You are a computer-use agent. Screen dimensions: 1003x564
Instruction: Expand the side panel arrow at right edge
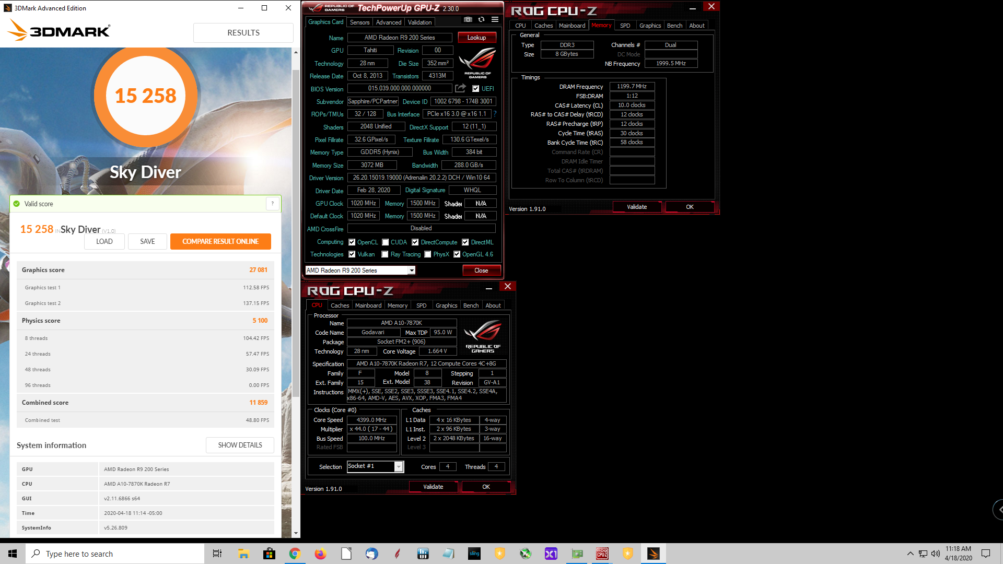click(998, 510)
